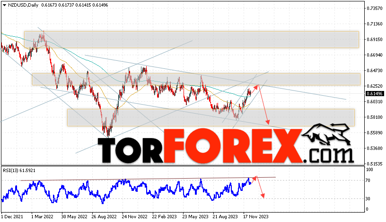
Task: Click the 26 Aug 2022 date label
Action: point(104,217)
